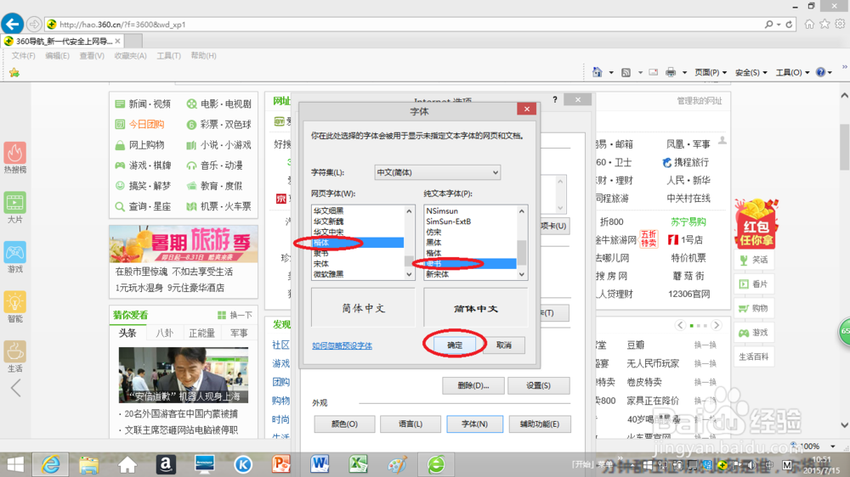The height and width of the screenshot is (477, 850).
Task: Confirm the font dialog with 确定
Action: [454, 345]
